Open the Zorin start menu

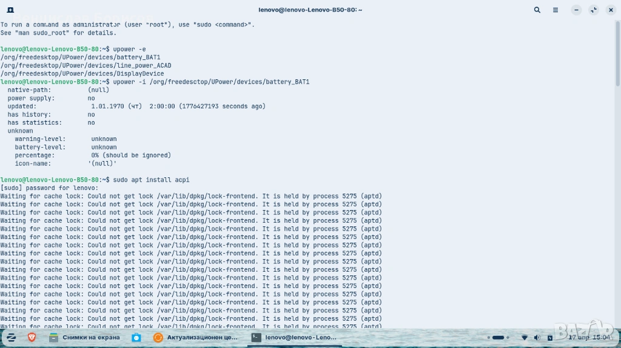tap(11, 337)
